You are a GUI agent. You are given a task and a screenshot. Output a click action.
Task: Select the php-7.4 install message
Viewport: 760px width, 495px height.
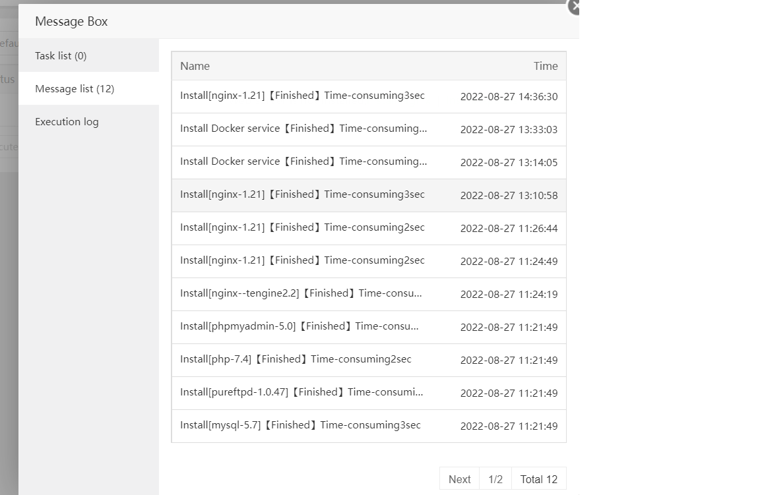pyautogui.click(x=296, y=360)
